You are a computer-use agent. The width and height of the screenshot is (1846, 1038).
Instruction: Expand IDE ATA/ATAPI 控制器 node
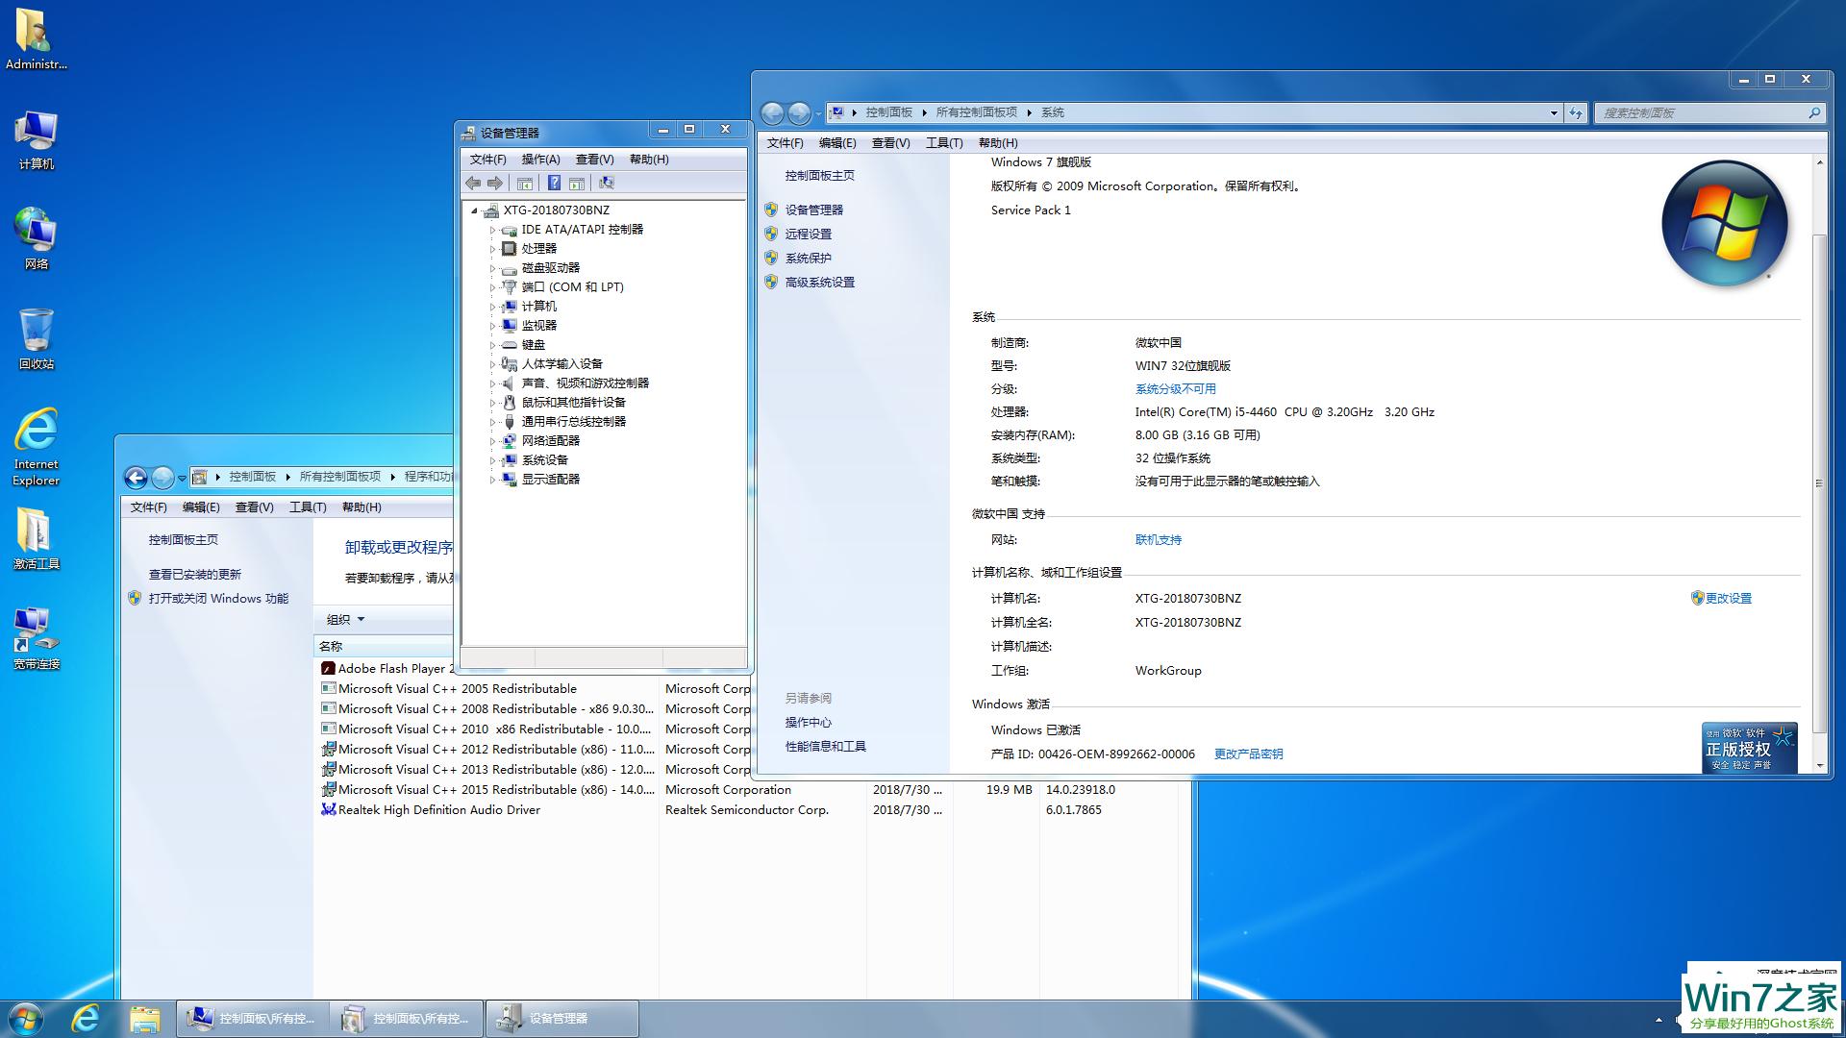[x=492, y=230]
